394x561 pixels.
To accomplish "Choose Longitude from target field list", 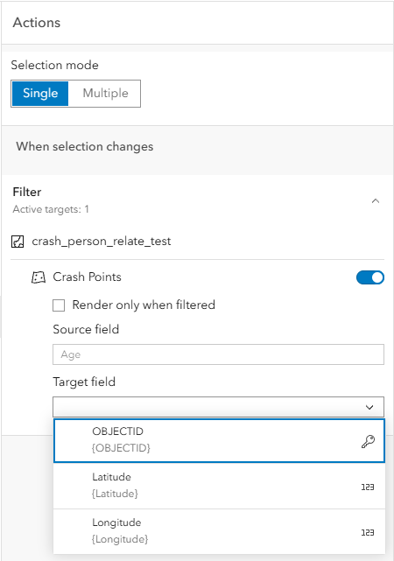I will [x=219, y=531].
